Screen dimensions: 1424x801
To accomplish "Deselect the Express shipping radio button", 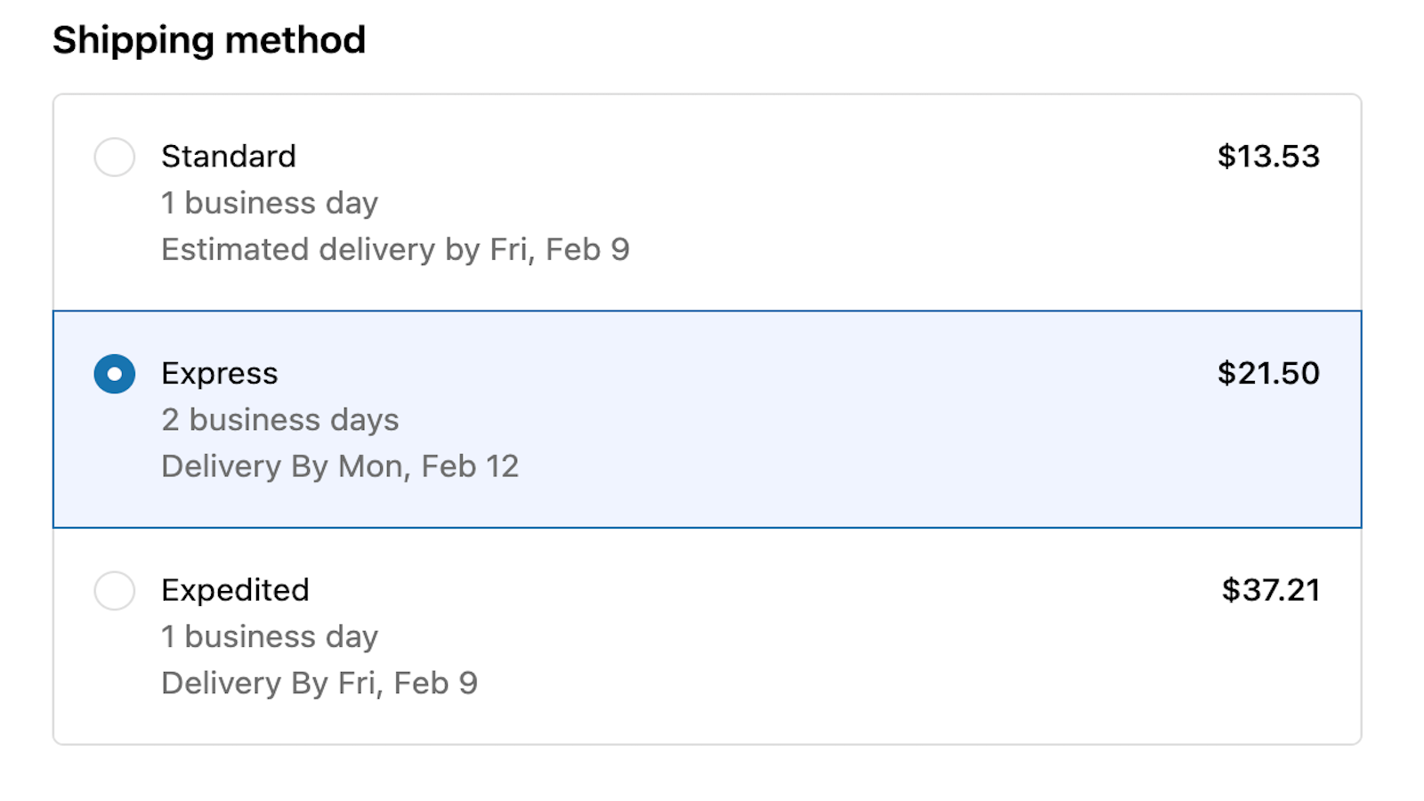I will pos(114,374).
